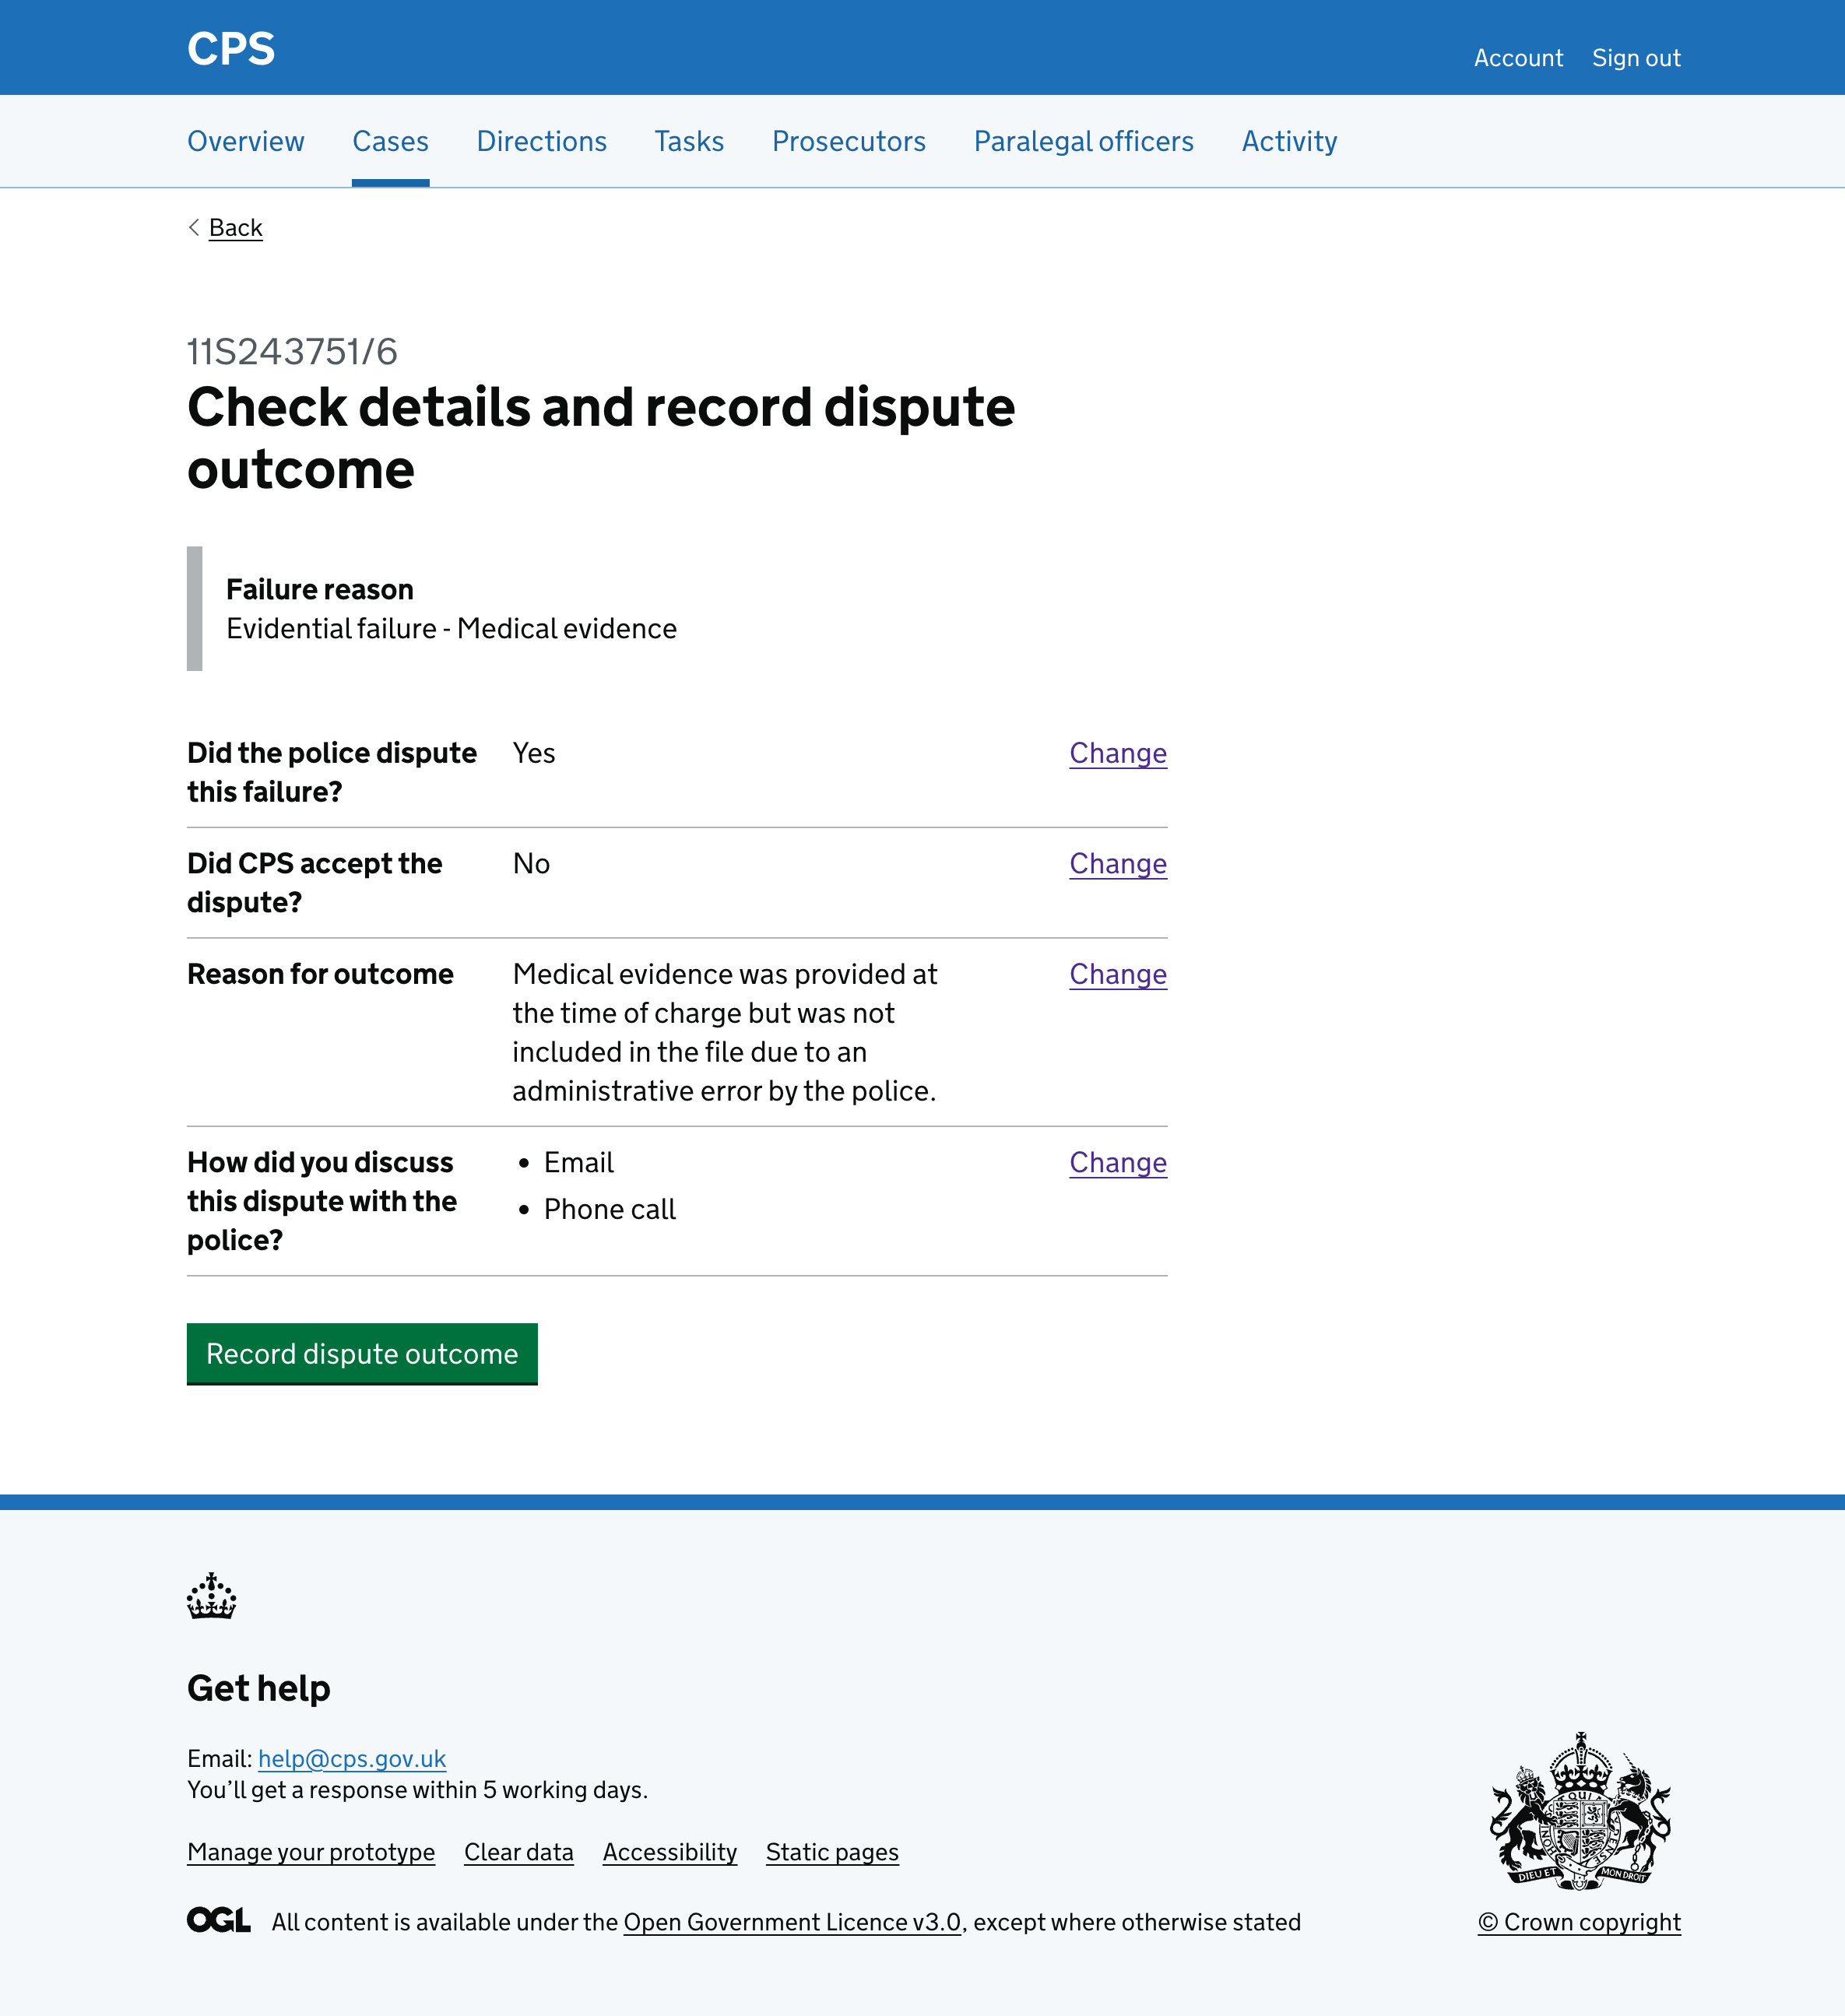Change how the dispute was discussed

(x=1117, y=1162)
